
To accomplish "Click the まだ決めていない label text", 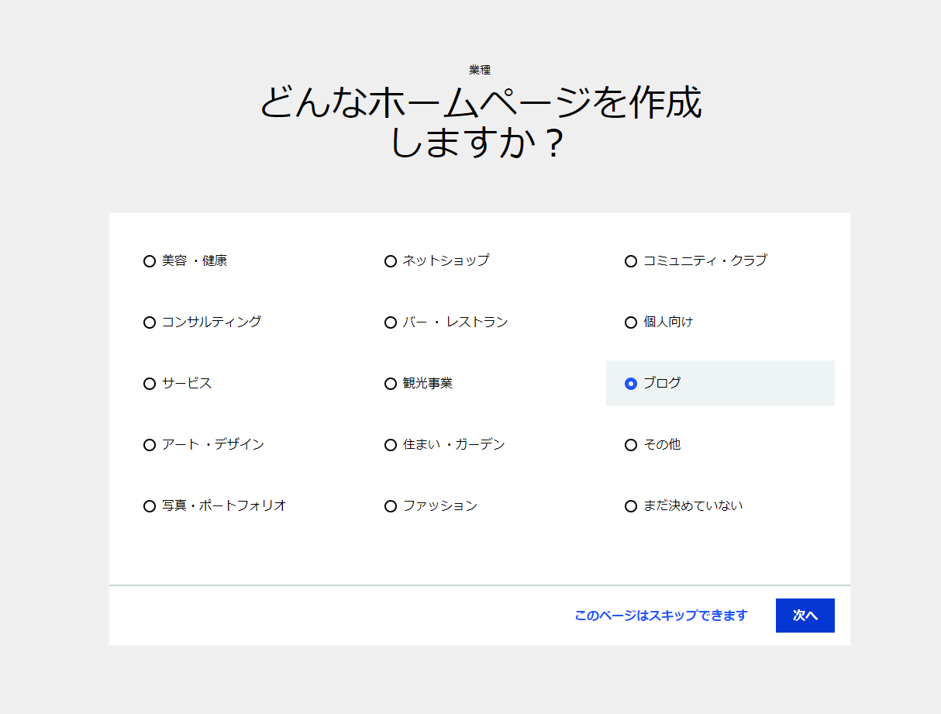I will click(693, 505).
